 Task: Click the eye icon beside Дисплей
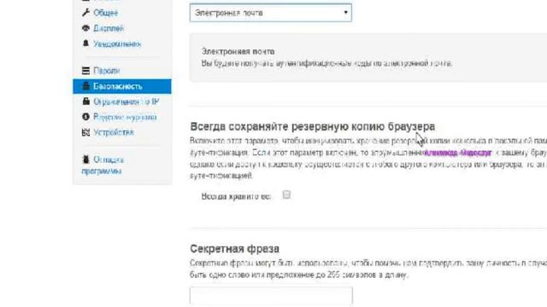pyautogui.click(x=85, y=28)
